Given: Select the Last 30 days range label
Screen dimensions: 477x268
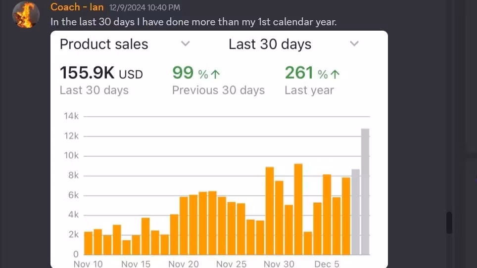Looking at the screenshot, I should click(270, 44).
